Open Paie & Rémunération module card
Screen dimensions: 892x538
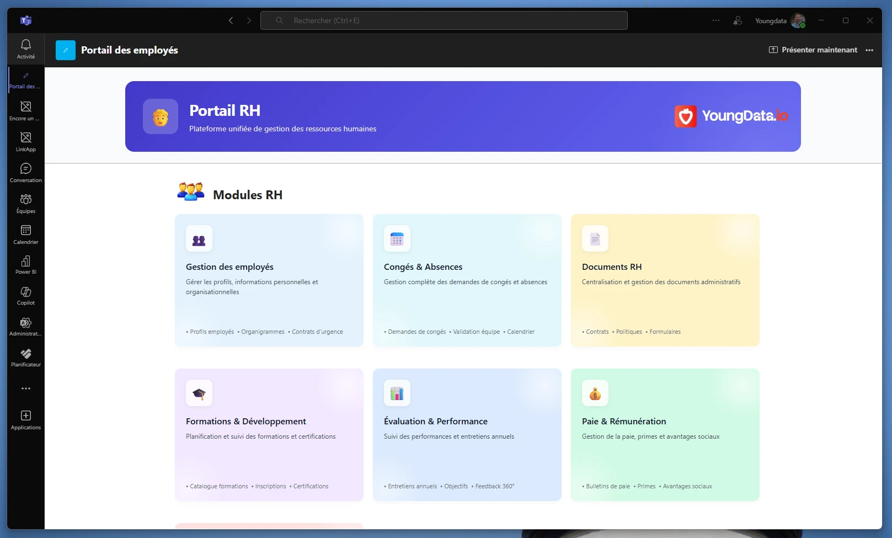[x=665, y=435]
